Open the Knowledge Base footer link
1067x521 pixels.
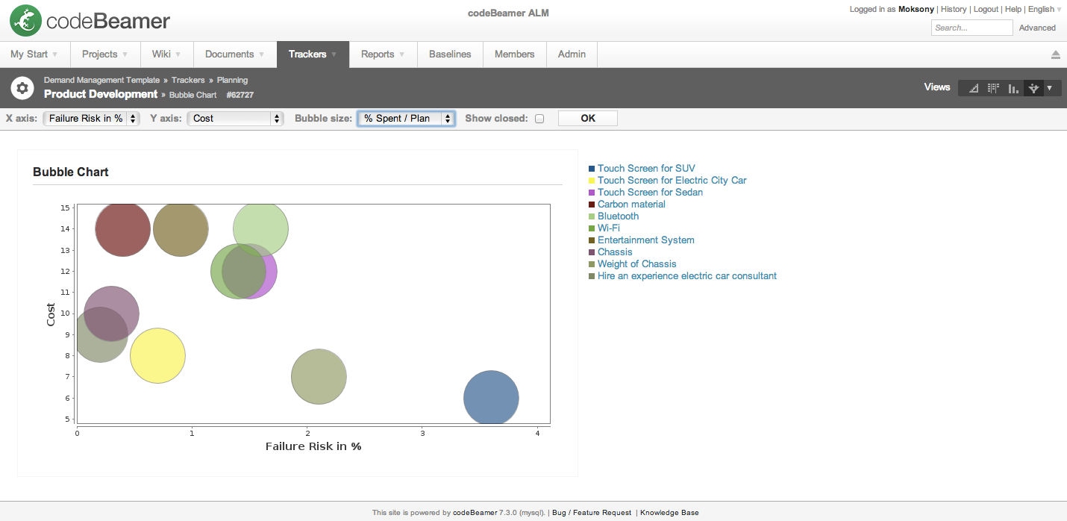669,513
